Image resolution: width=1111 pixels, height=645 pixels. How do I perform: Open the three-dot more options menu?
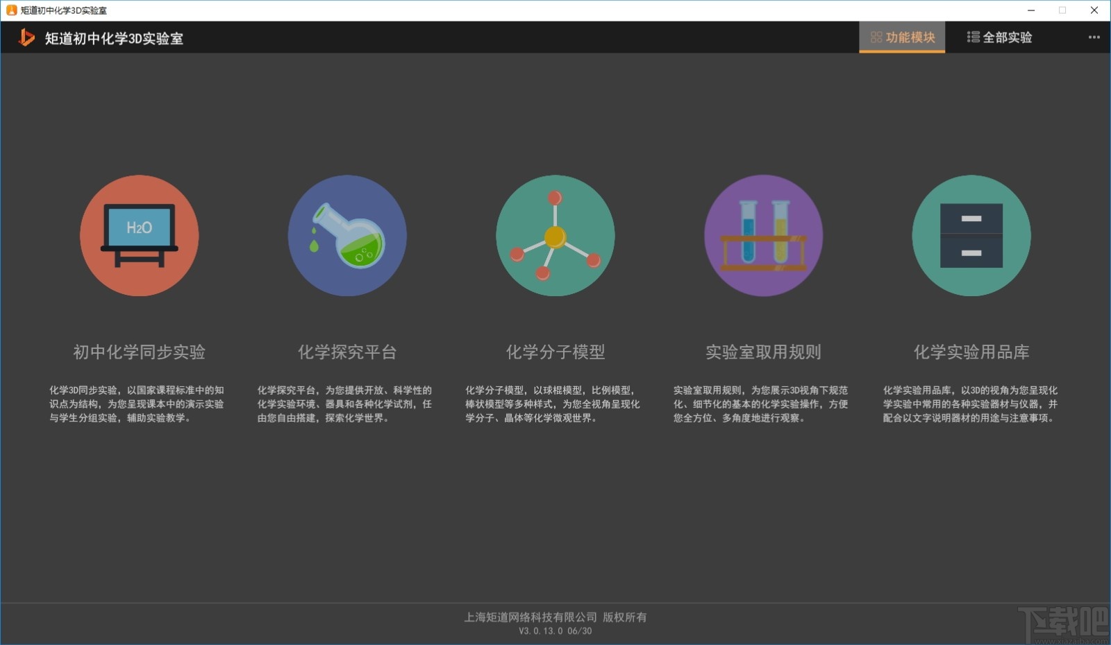[x=1094, y=37]
